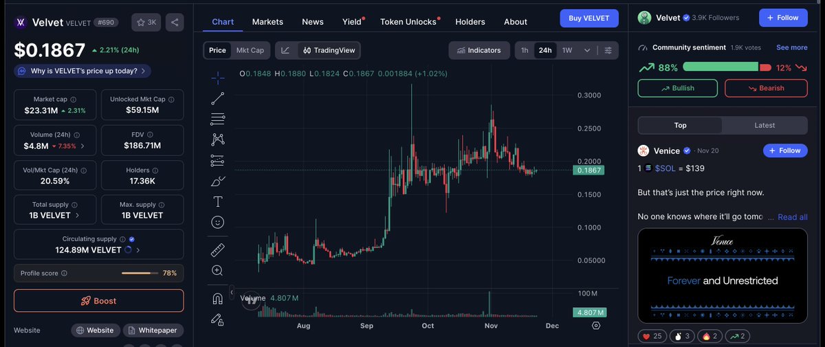The width and height of the screenshot is (825, 347).
Task: Click the share icon next to Velvet
Action: coord(175,22)
